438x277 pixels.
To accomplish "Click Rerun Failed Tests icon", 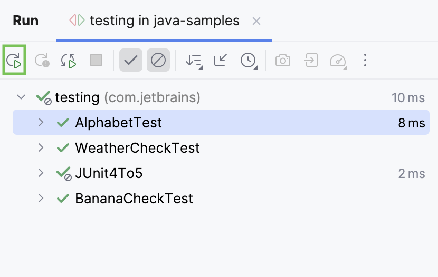I will click(x=42, y=61).
